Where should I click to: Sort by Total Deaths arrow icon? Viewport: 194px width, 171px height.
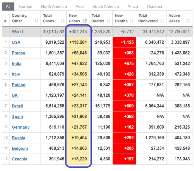(x=109, y=21)
